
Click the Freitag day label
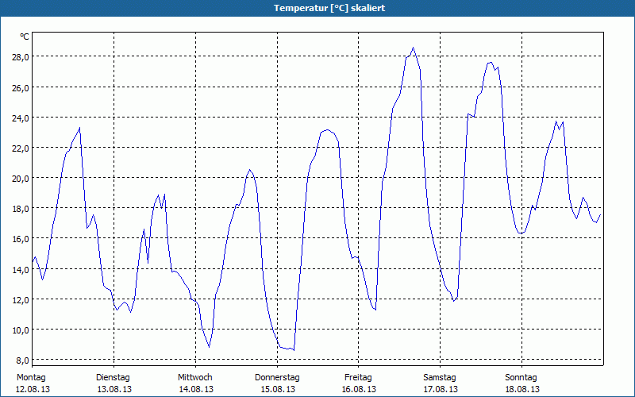pos(359,378)
